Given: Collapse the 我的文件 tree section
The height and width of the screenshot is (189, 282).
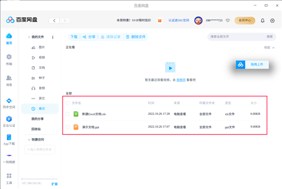Looking at the screenshot, I should point(29,37).
